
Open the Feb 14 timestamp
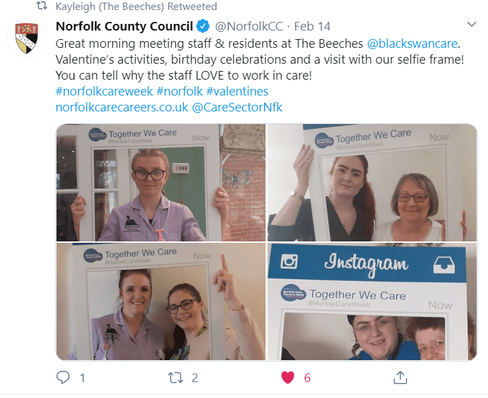coord(312,27)
